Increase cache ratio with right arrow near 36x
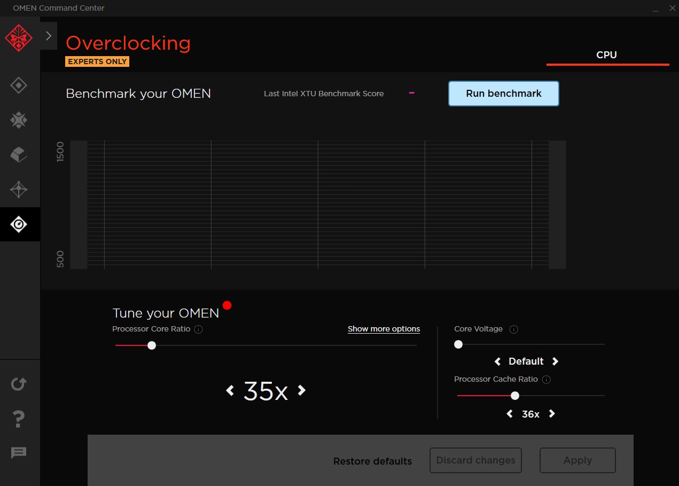Image resolution: width=679 pixels, height=486 pixels. coord(552,414)
